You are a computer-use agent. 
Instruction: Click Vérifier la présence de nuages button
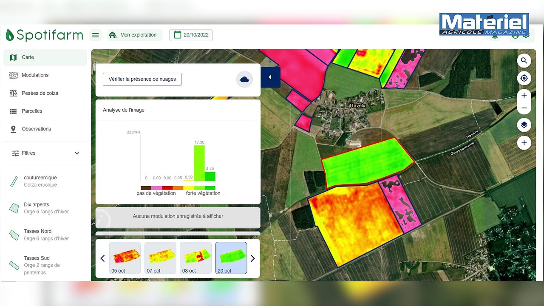pyautogui.click(x=142, y=79)
